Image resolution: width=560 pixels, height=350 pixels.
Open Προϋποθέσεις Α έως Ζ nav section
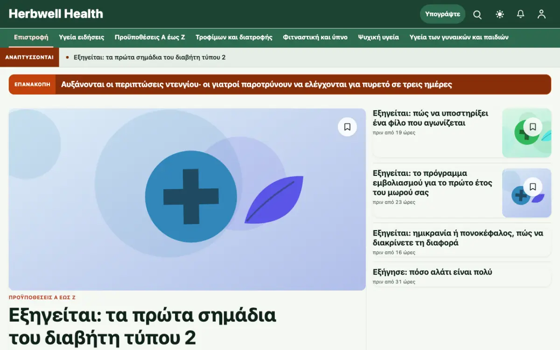click(150, 37)
